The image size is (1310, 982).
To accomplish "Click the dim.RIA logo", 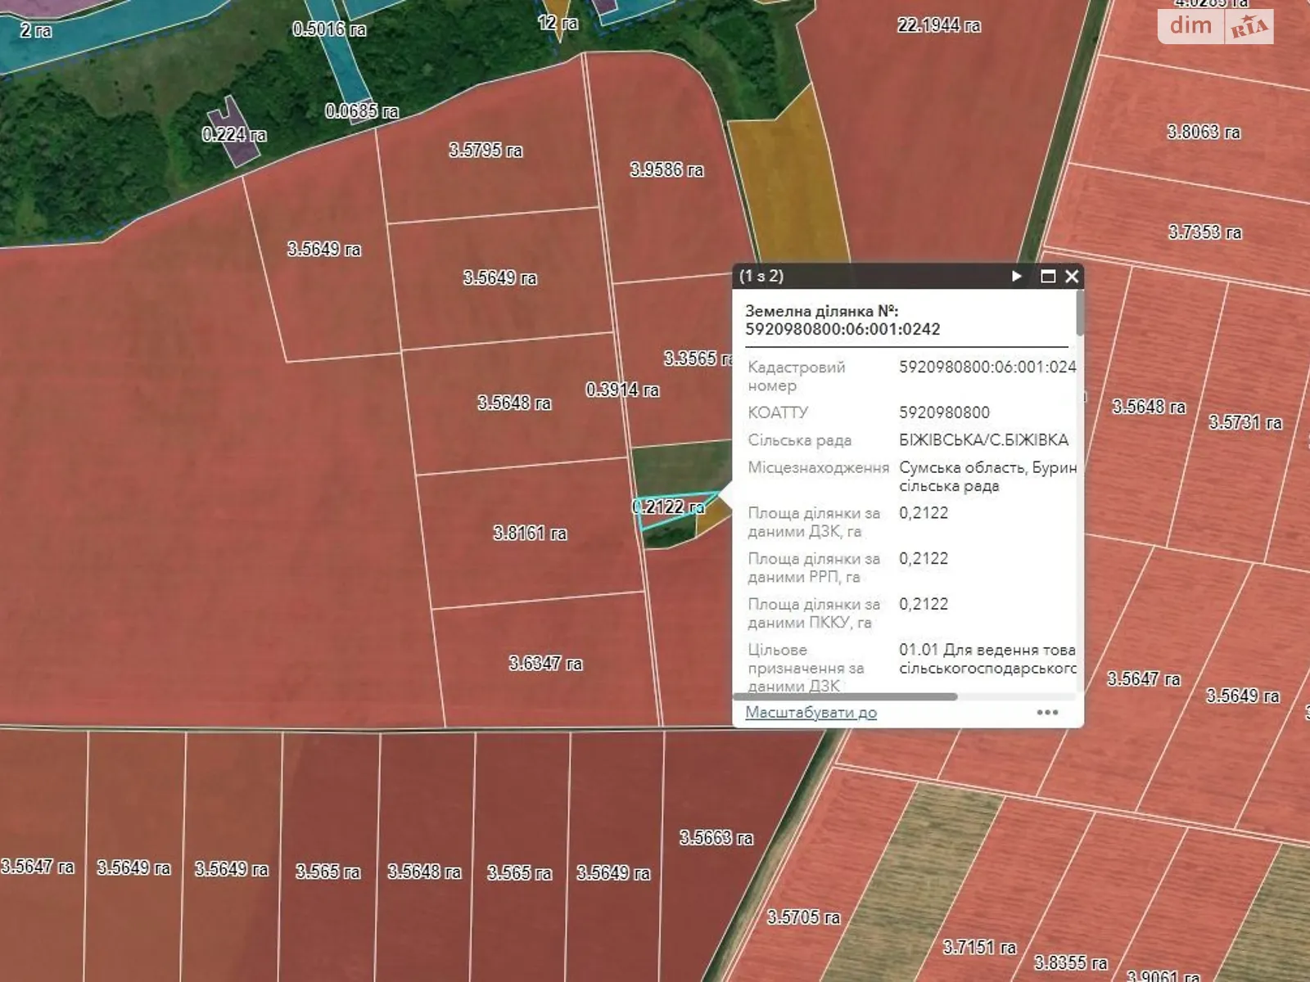I will pos(1215,26).
